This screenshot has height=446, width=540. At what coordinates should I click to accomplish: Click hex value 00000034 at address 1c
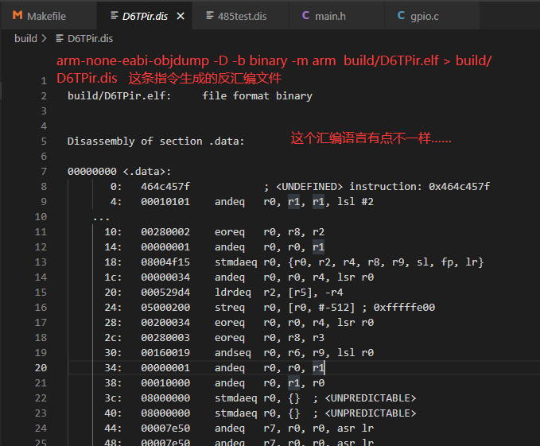[165, 277]
